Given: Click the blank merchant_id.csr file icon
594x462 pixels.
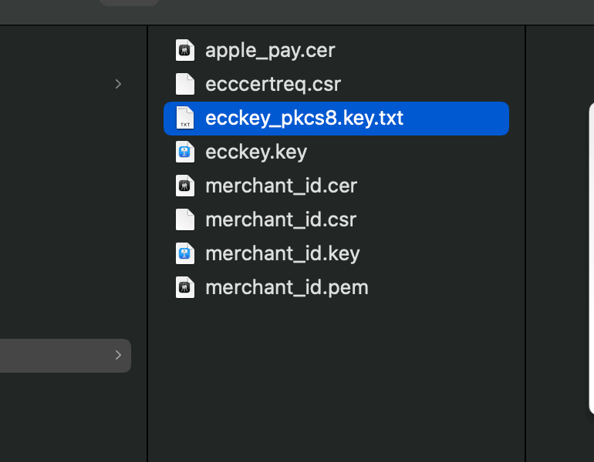Looking at the screenshot, I should [x=185, y=219].
